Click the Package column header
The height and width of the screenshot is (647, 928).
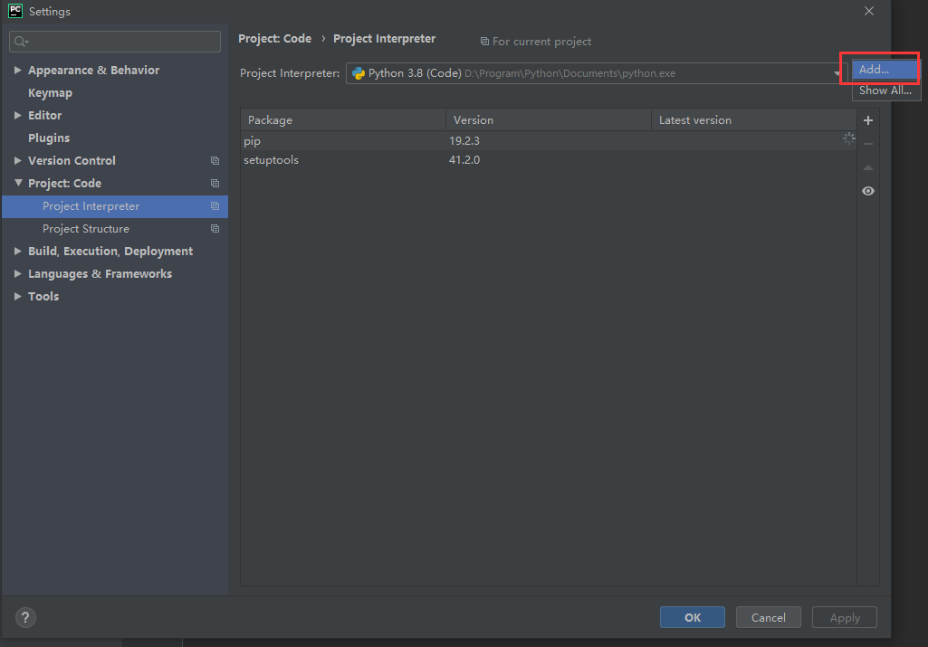(x=343, y=120)
